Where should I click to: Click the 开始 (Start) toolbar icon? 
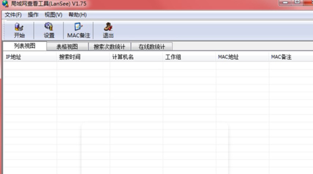click(19, 30)
